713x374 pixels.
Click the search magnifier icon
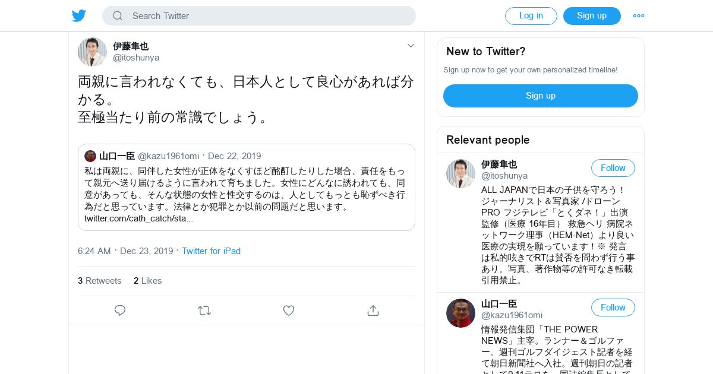[x=118, y=16]
